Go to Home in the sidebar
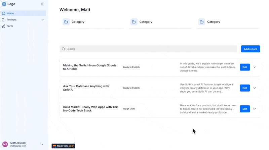 pyautogui.click(x=23, y=13)
